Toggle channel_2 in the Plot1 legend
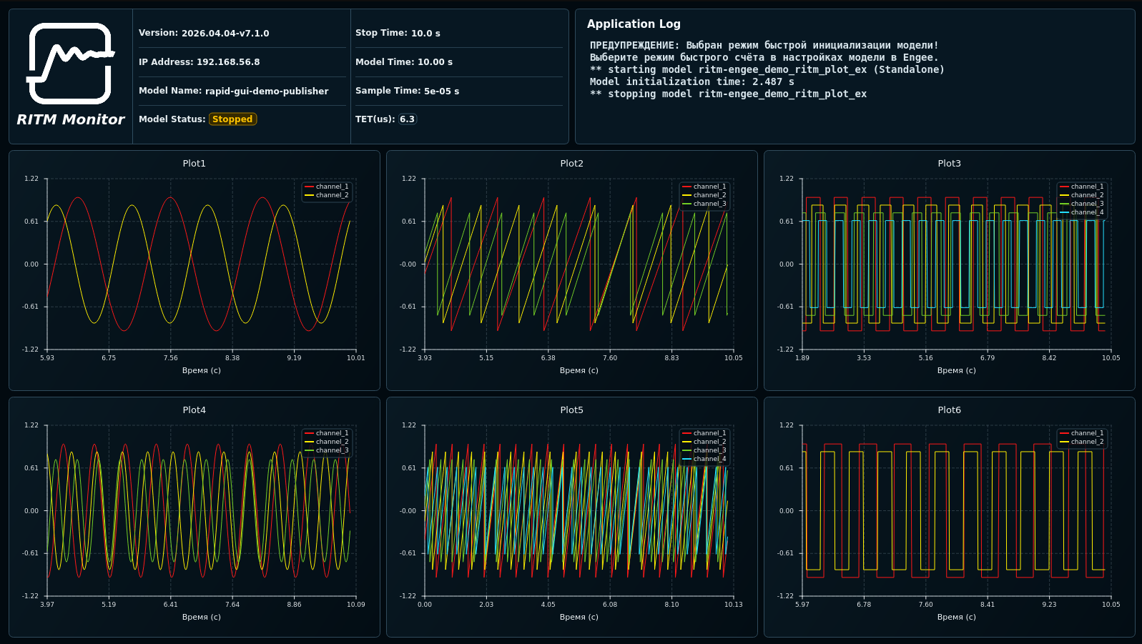Screen dimensions: 1142x644 (327, 195)
